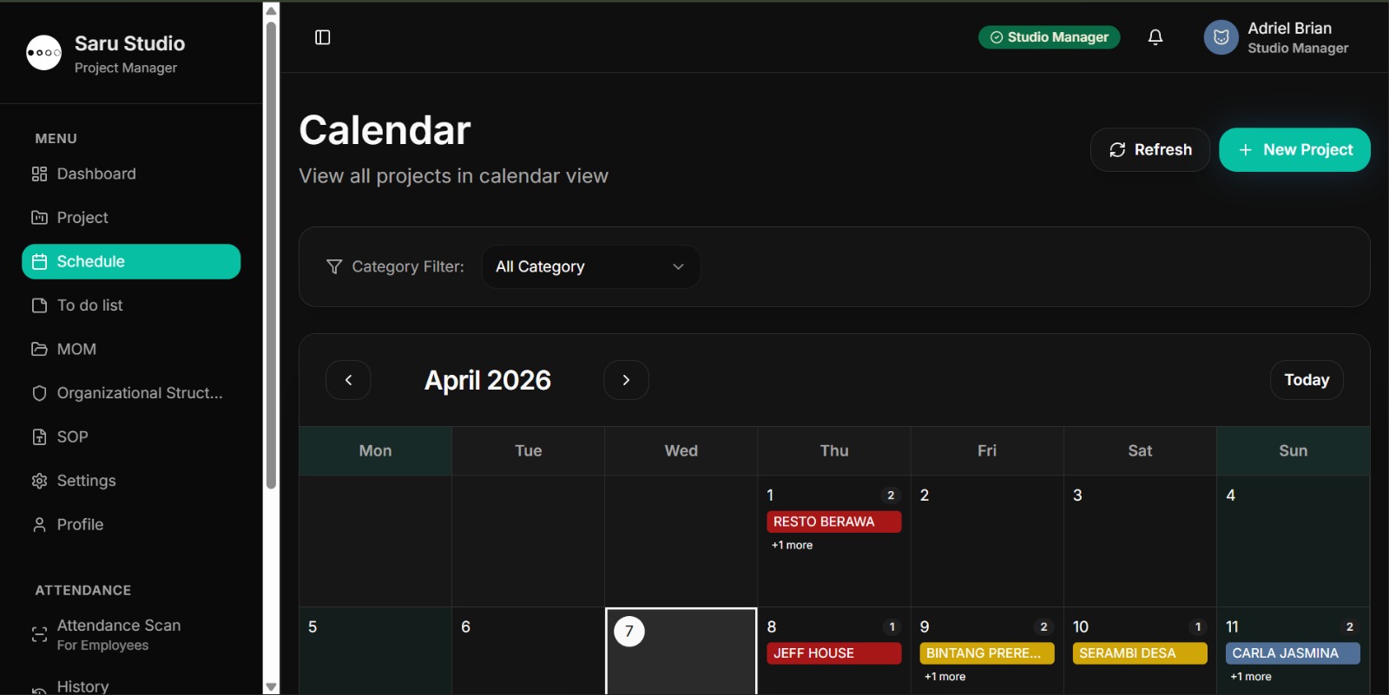Click the sidebar scrollbar down arrow
Screen dimensions: 1389x695
coord(271,687)
